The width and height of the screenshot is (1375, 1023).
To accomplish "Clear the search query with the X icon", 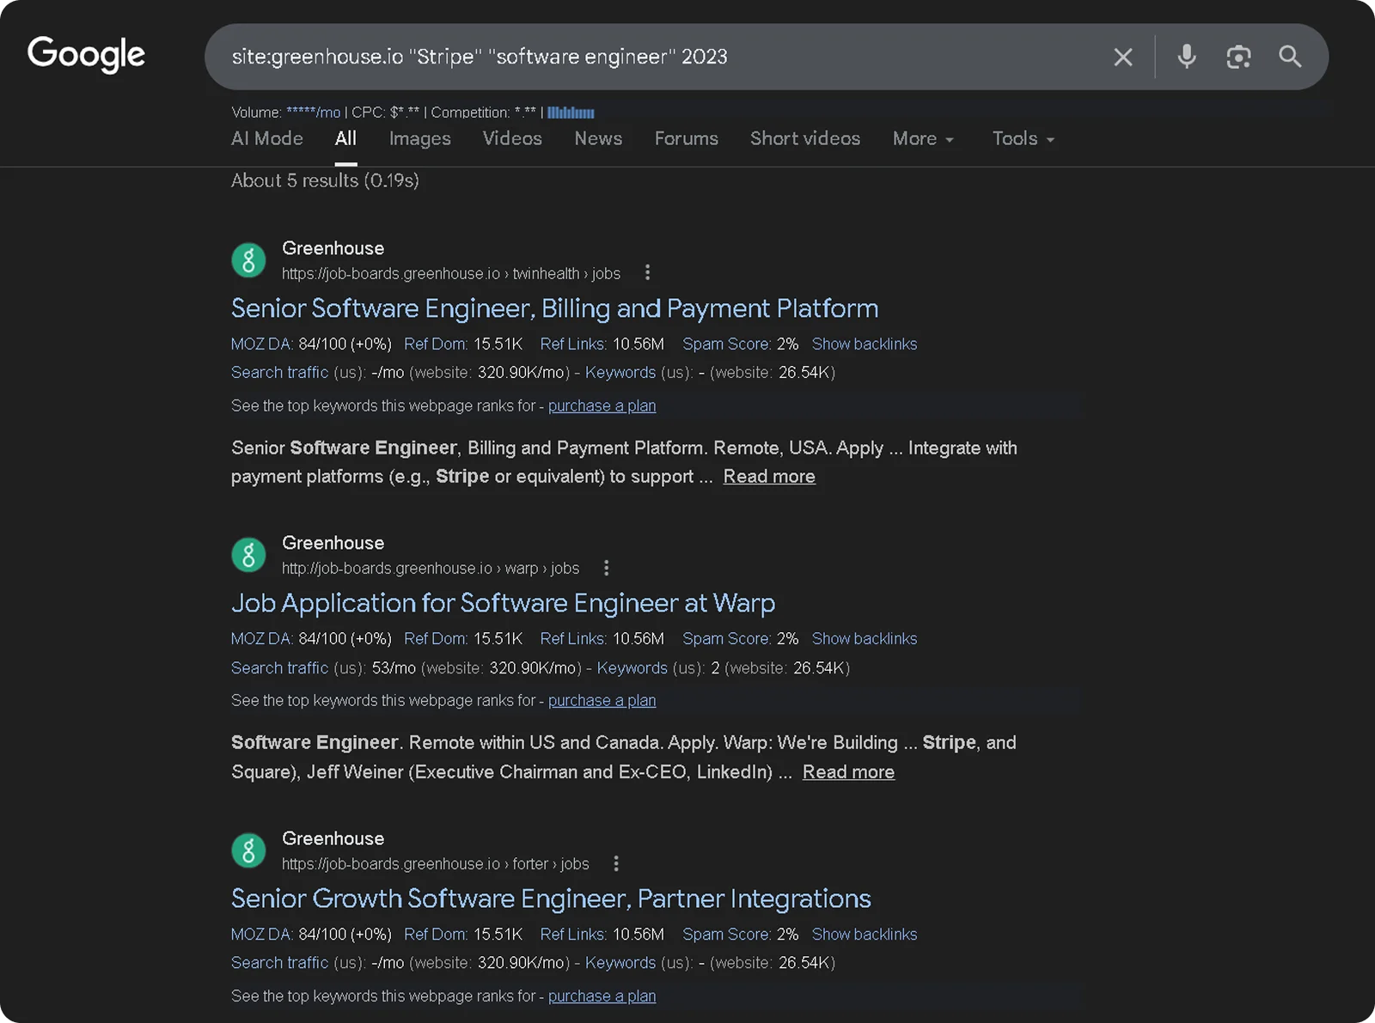I will pyautogui.click(x=1123, y=57).
